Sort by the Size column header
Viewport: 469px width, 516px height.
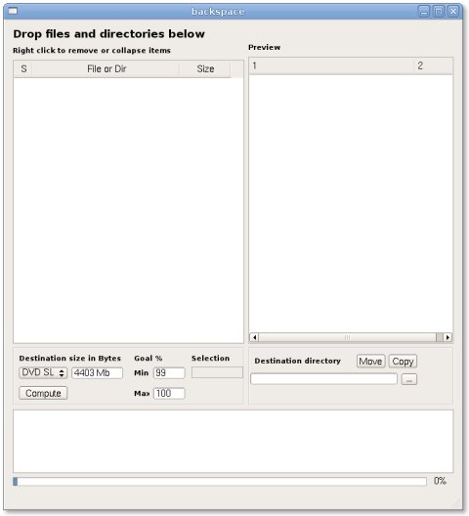pyautogui.click(x=205, y=68)
